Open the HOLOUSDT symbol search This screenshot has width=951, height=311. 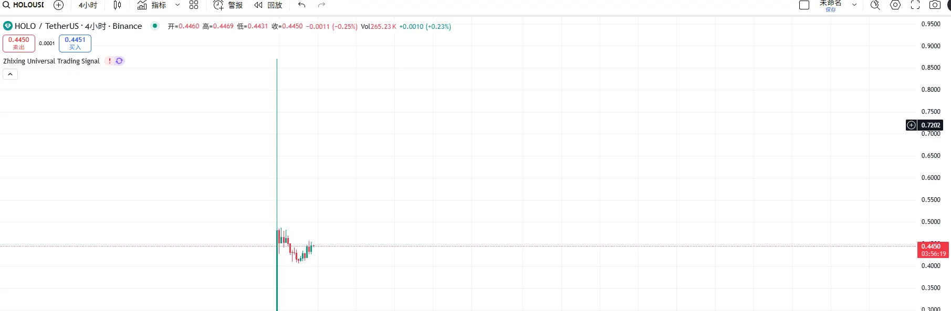[x=24, y=5]
